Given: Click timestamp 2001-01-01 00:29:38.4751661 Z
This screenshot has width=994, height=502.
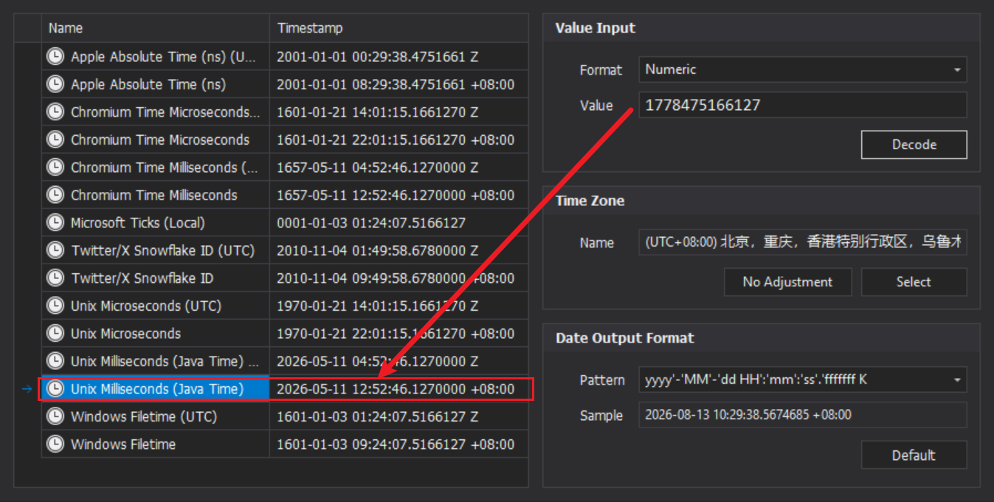Looking at the screenshot, I should coord(378,56).
